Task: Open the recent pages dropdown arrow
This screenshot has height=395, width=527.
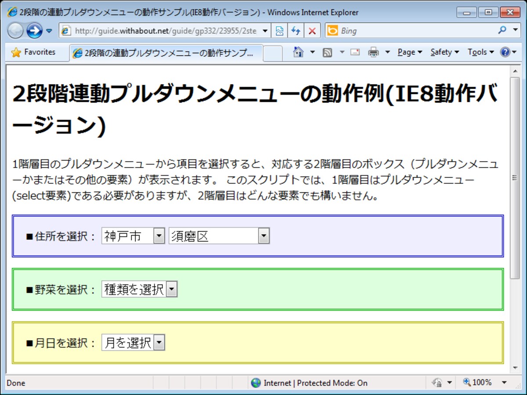Action: [x=49, y=31]
